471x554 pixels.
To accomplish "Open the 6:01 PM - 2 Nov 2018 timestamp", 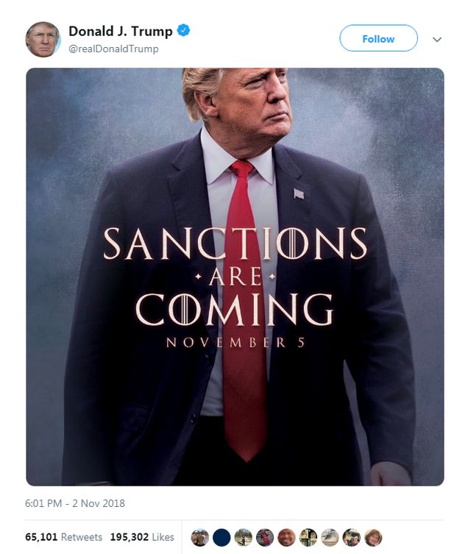I will coord(75,503).
